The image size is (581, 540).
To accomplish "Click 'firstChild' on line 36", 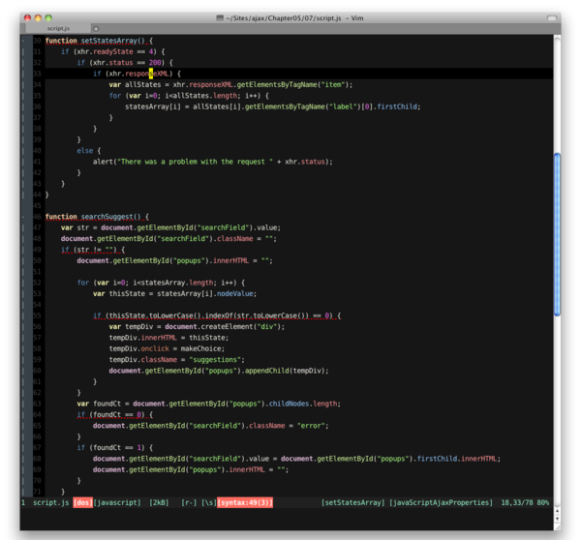I will [x=397, y=106].
